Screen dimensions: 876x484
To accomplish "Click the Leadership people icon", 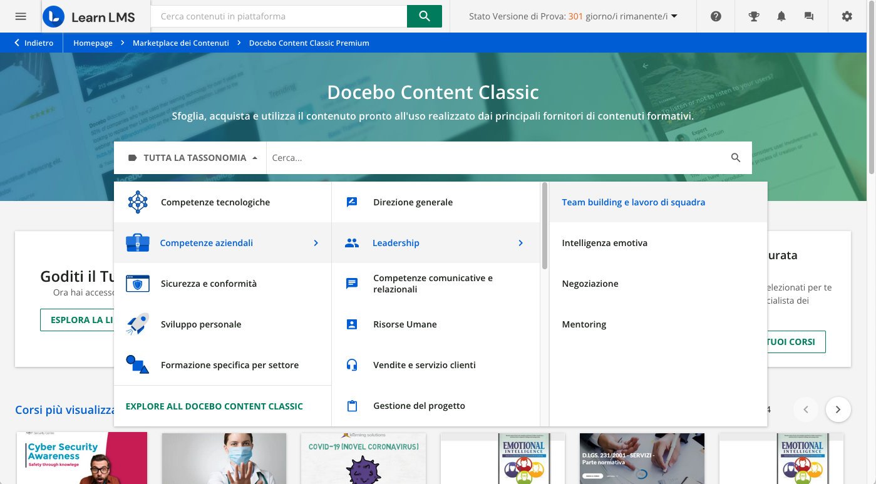I will click(x=352, y=243).
